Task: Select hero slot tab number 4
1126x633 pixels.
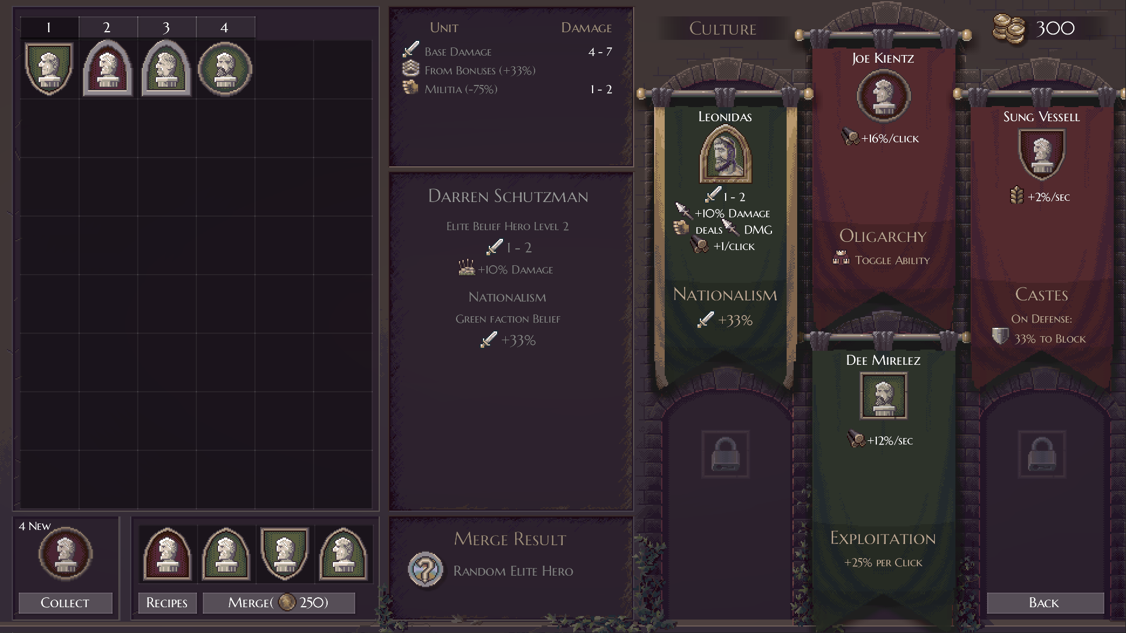Action: coord(224,26)
